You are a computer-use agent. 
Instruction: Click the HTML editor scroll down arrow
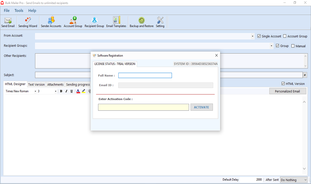[x=304, y=169]
